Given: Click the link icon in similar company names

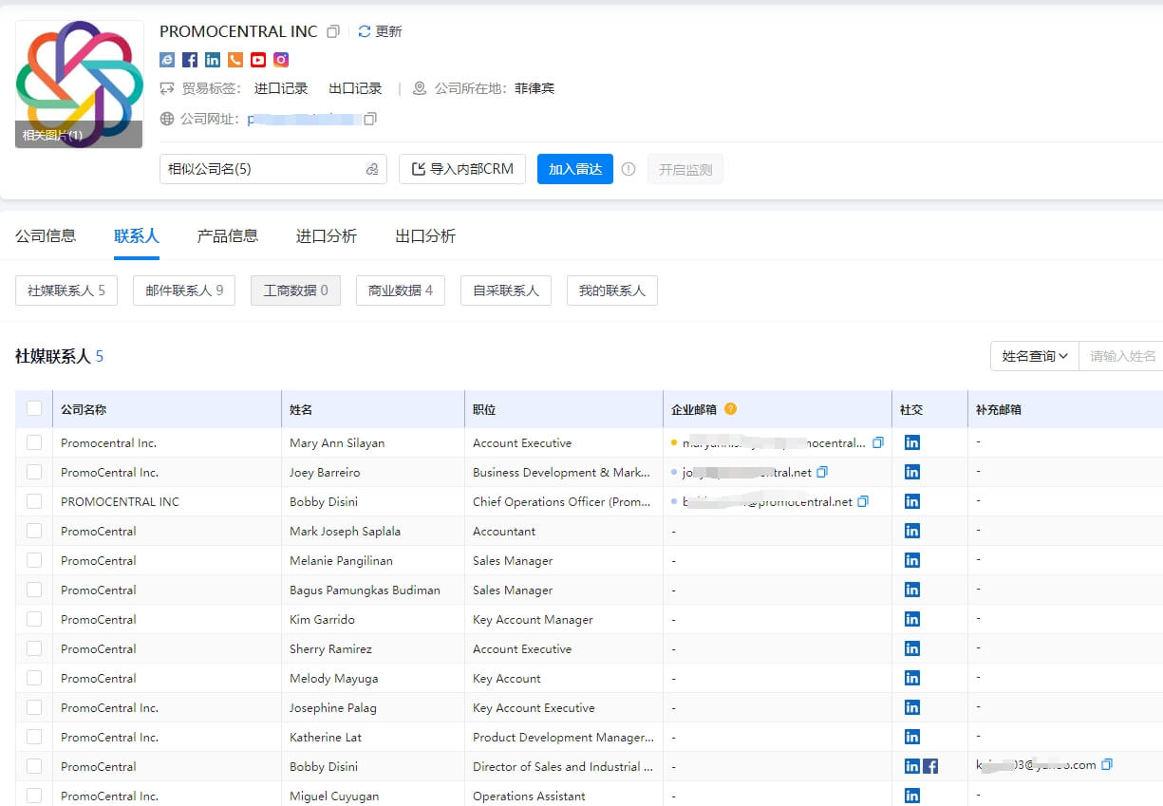Looking at the screenshot, I should click(x=372, y=169).
